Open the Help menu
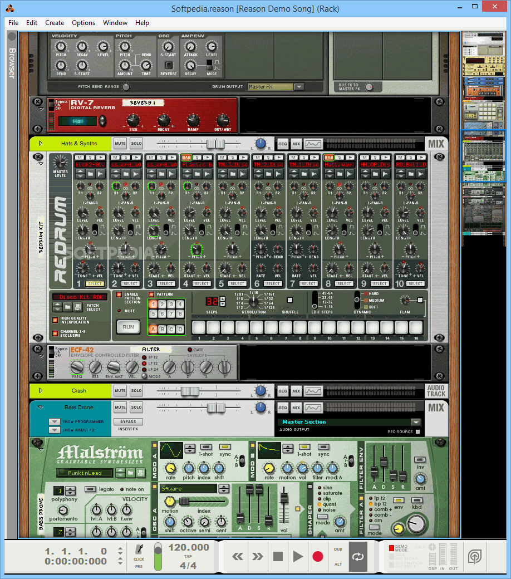The width and height of the screenshot is (511, 579). (142, 22)
